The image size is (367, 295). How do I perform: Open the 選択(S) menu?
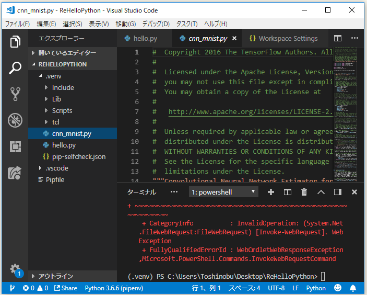pyautogui.click(x=73, y=24)
